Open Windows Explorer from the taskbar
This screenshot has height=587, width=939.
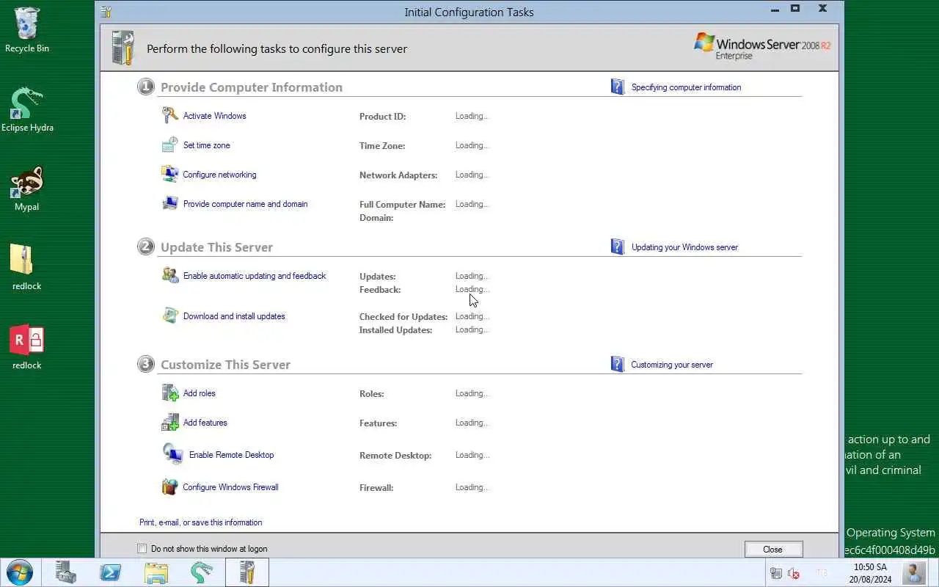point(156,572)
